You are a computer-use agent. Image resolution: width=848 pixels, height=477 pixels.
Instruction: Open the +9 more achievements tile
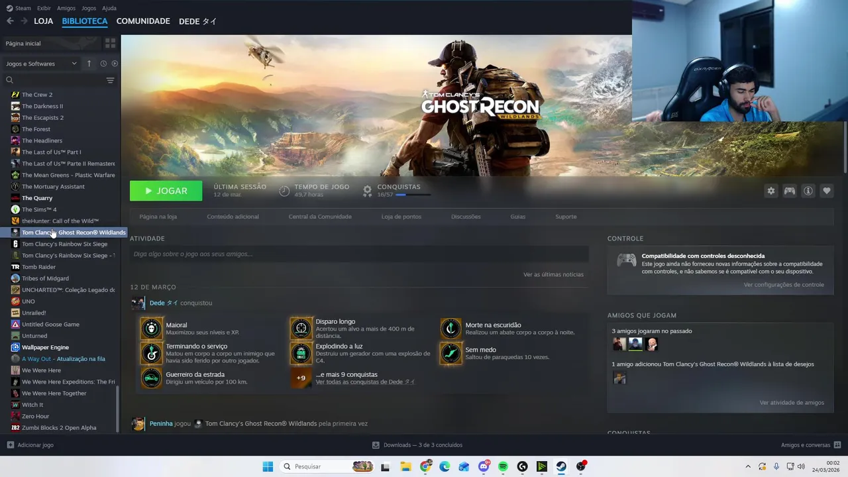[301, 378]
